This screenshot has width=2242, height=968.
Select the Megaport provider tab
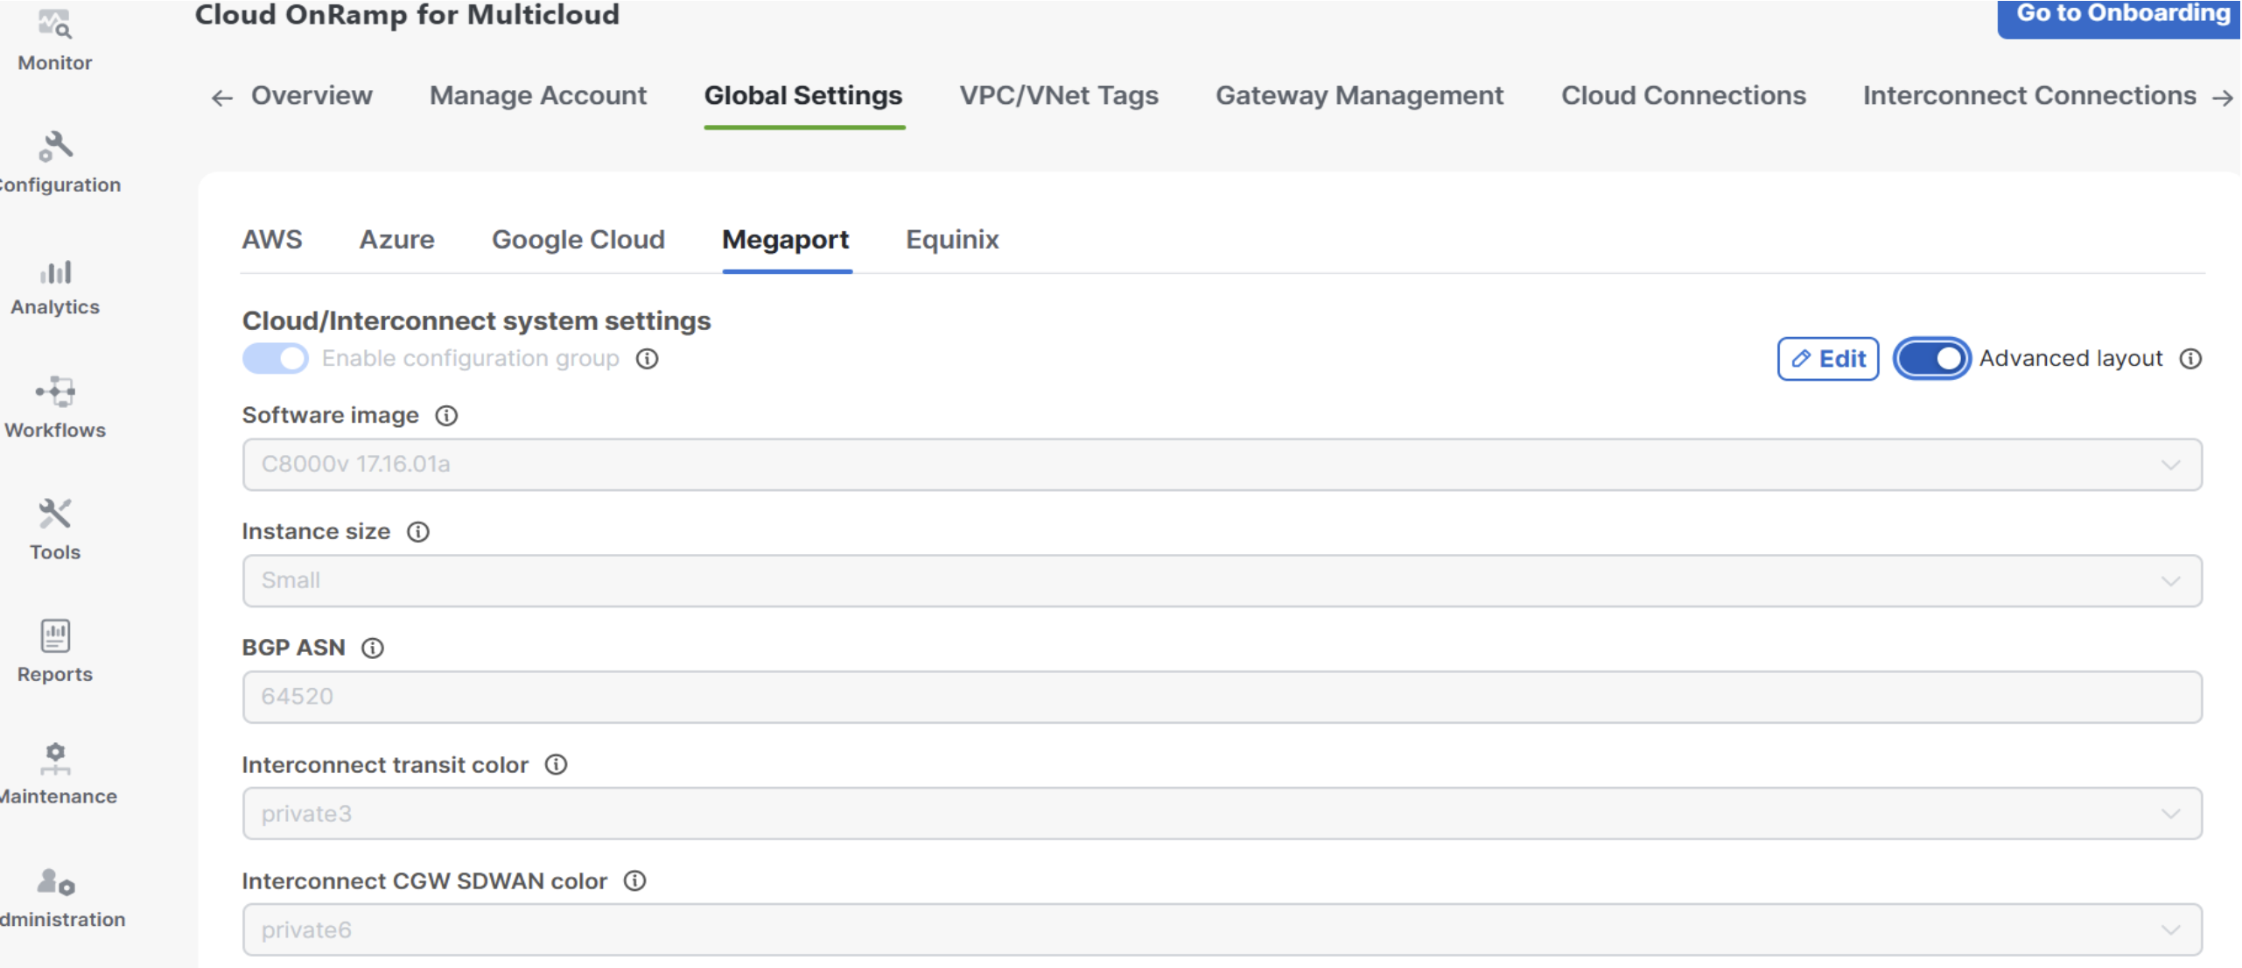pyautogui.click(x=786, y=240)
